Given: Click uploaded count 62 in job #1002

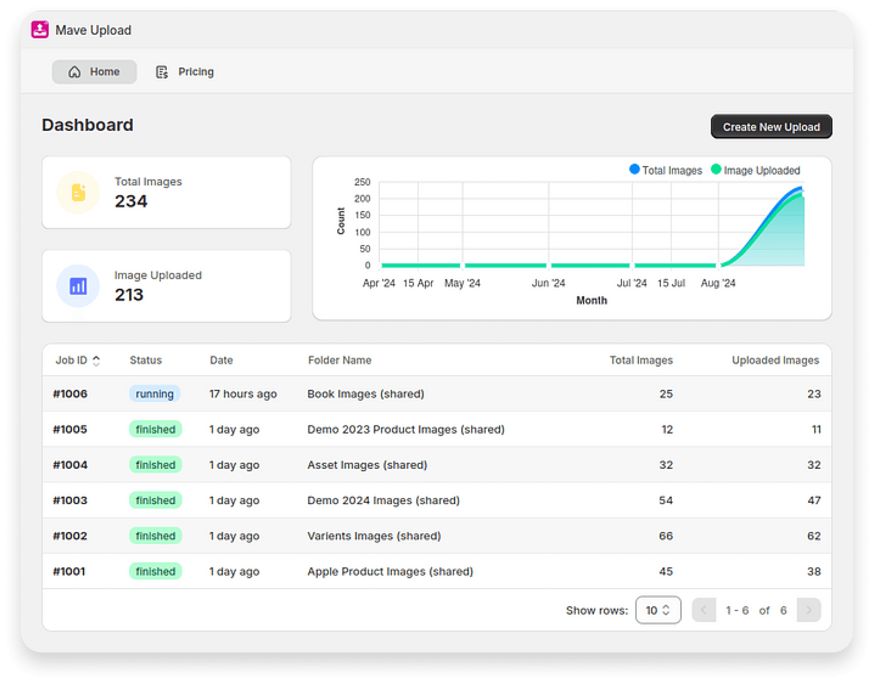Looking at the screenshot, I should click(x=813, y=536).
